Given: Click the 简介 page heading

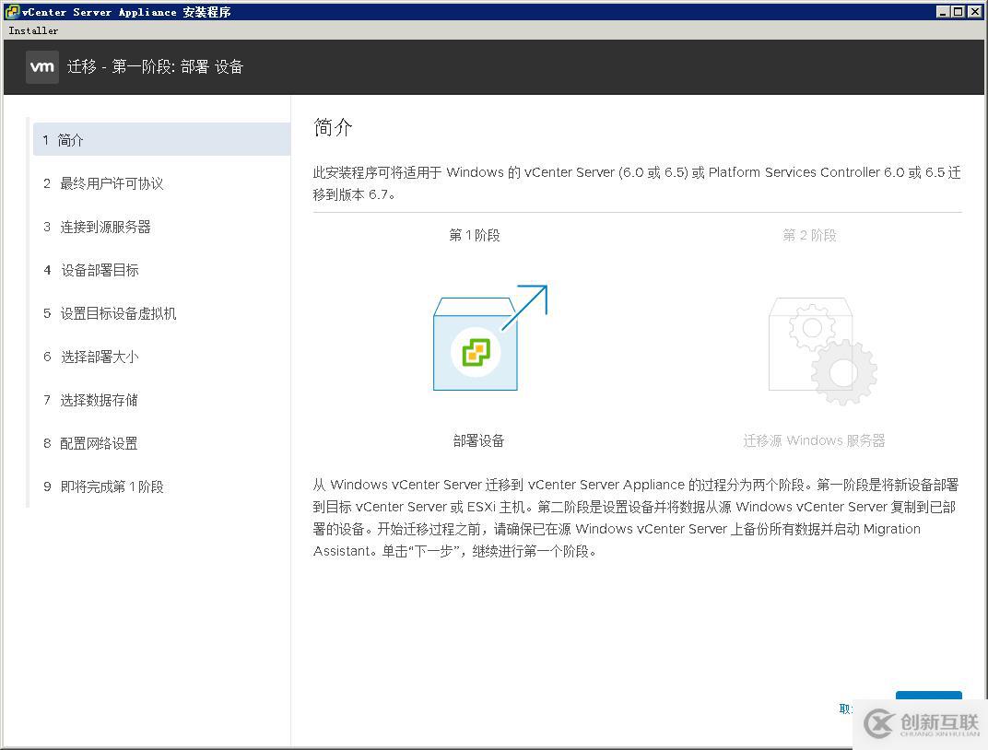Looking at the screenshot, I should [x=333, y=127].
